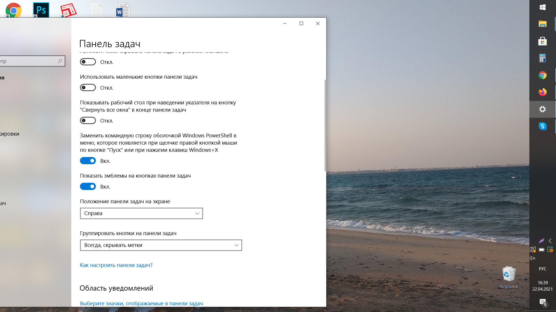This screenshot has height=312, width=556.
Task: Launch Microsoft Store from the taskbar
Action: pos(543,41)
